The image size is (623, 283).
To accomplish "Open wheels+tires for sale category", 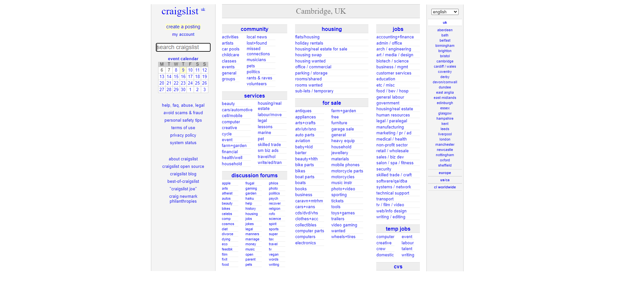I will (x=343, y=237).
